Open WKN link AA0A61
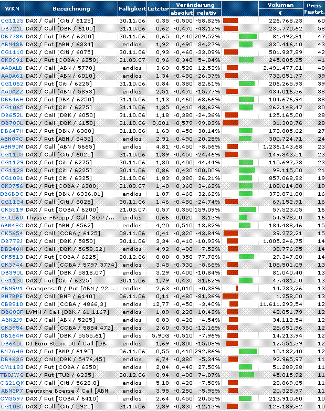 click(12, 76)
